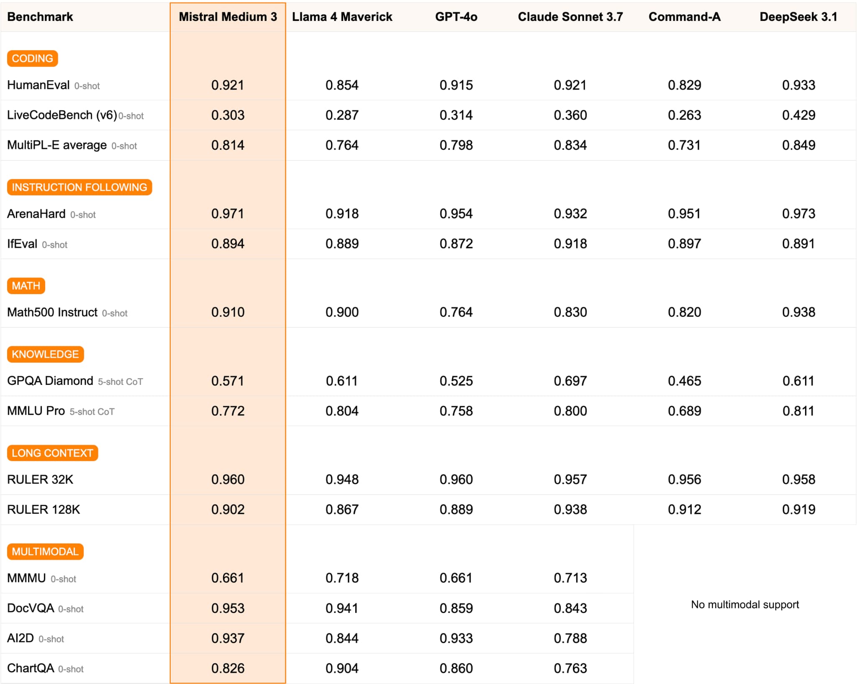Click the DeepSeek 3.1 column header

pos(798,17)
